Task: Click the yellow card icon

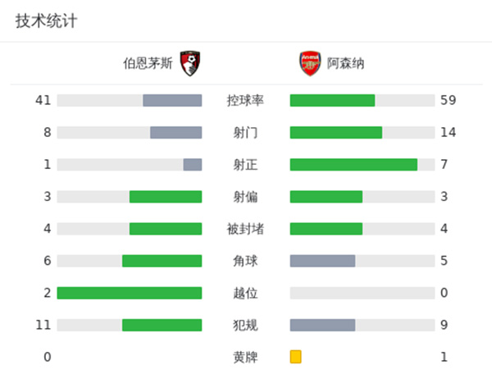Action: pyautogui.click(x=296, y=357)
